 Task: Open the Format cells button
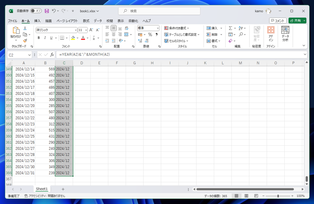click(213, 41)
